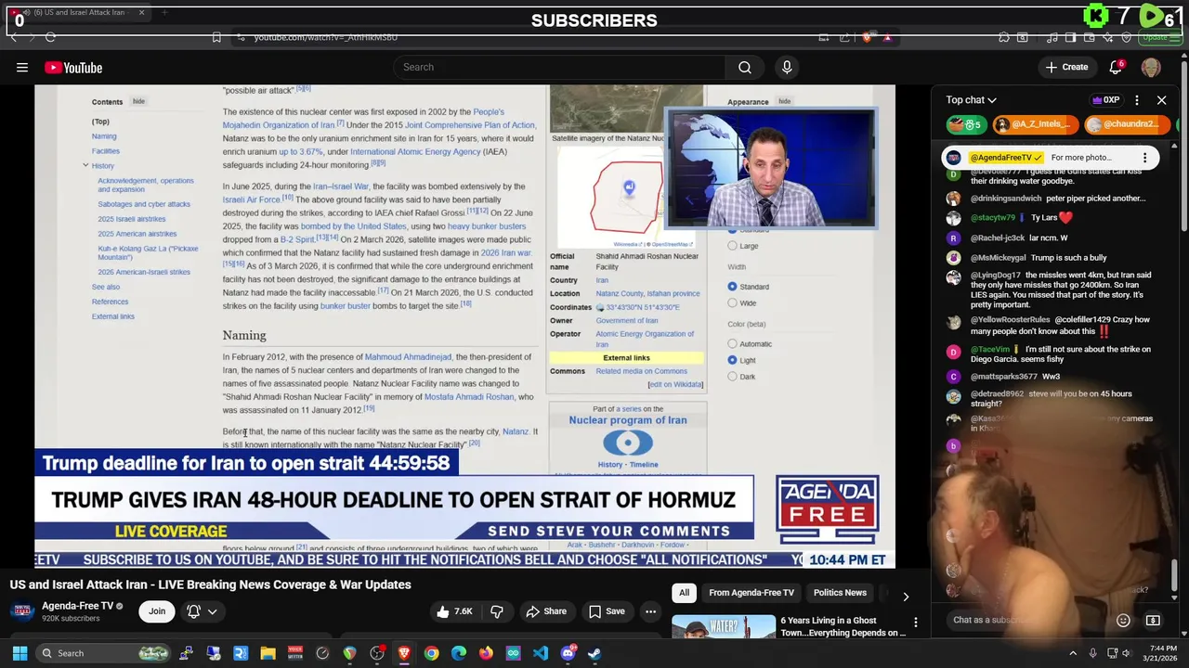Click the Create button
Screen dimensions: 1189x668
click(x=1066, y=68)
